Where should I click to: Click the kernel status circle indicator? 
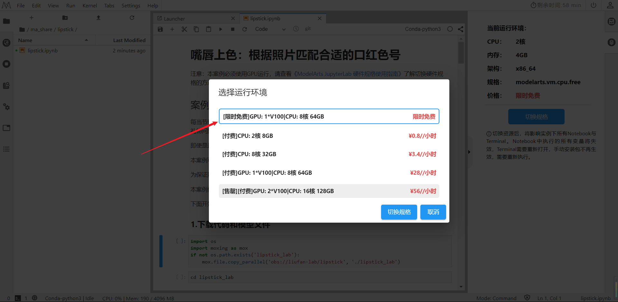[x=450, y=29]
